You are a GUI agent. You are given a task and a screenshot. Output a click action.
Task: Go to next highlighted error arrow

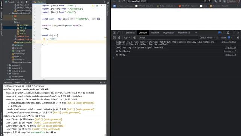pos(105,6)
